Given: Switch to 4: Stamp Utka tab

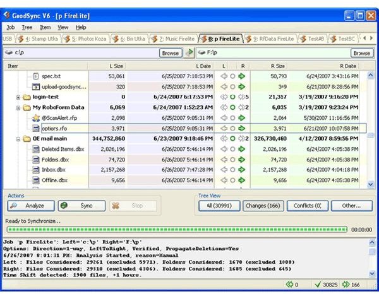Looking at the screenshot, I should [x=39, y=39].
